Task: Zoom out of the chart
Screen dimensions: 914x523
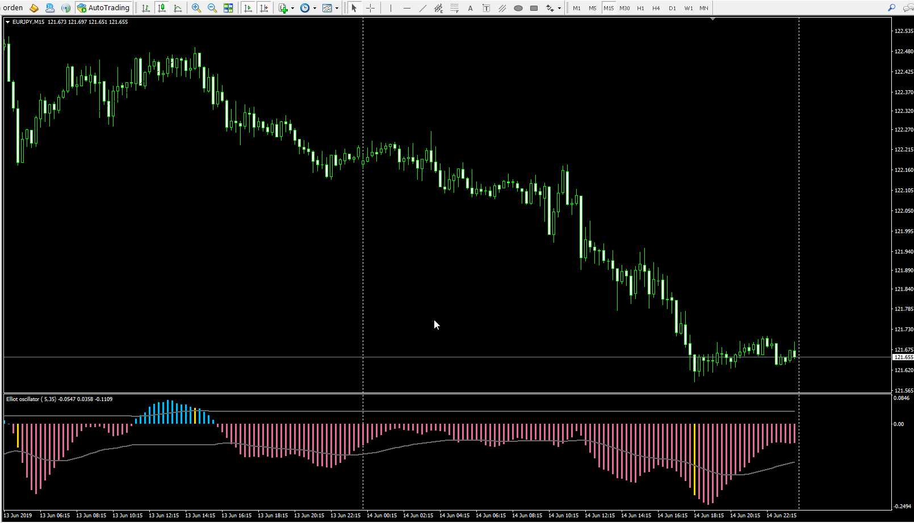Action: pyautogui.click(x=212, y=8)
